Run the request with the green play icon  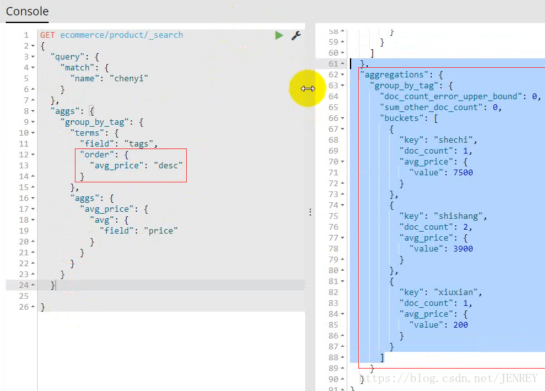[279, 35]
